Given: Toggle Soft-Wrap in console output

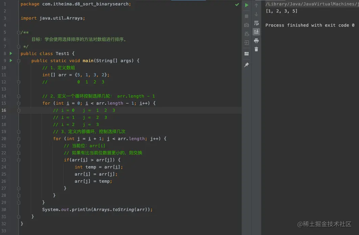Looking at the screenshot, I should 256,23.
